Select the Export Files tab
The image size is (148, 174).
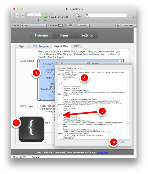click(61, 46)
